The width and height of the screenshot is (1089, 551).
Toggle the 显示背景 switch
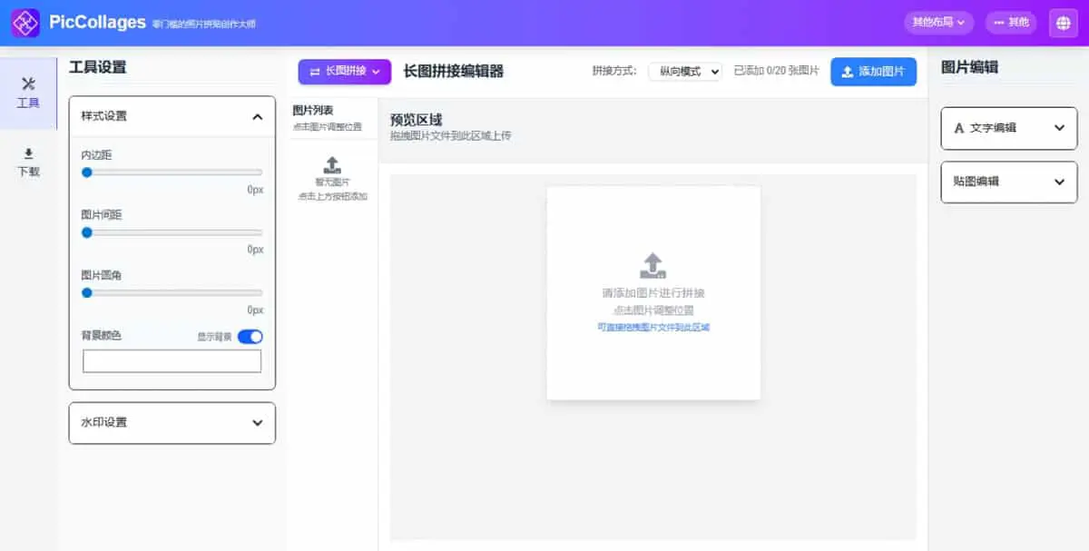point(250,337)
